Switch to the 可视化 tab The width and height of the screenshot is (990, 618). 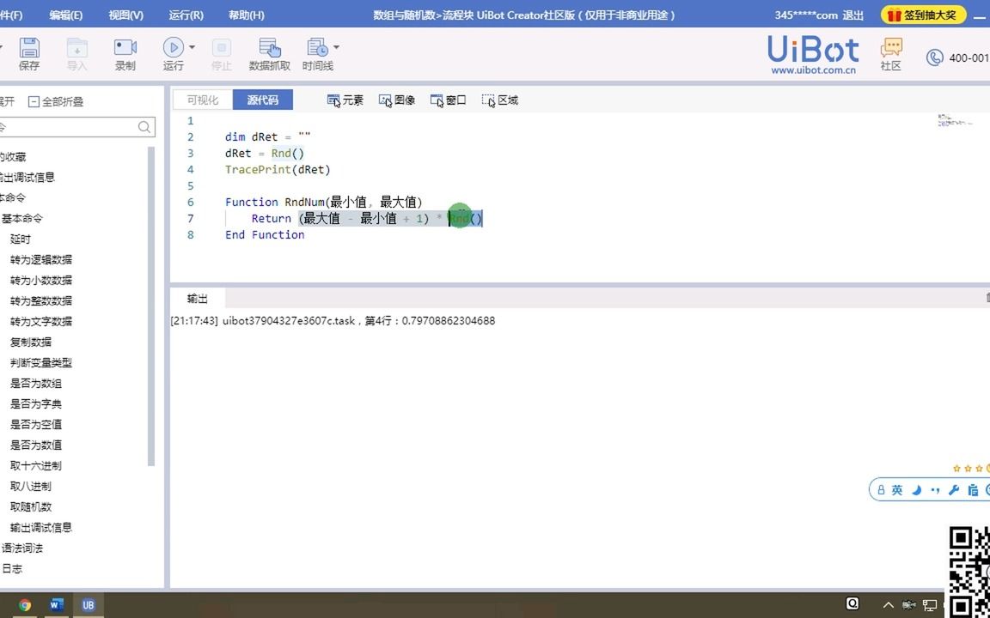[201, 100]
